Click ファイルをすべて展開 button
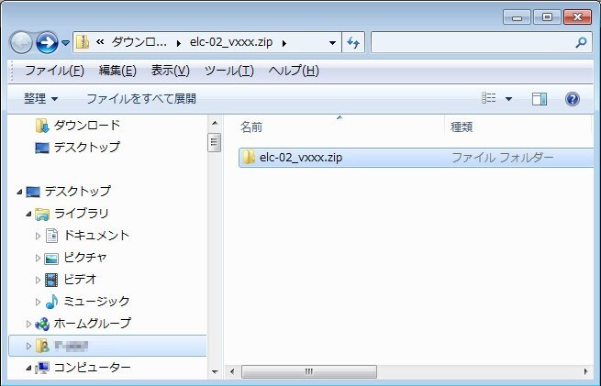Viewport: 601px width, 386px height. tap(141, 98)
